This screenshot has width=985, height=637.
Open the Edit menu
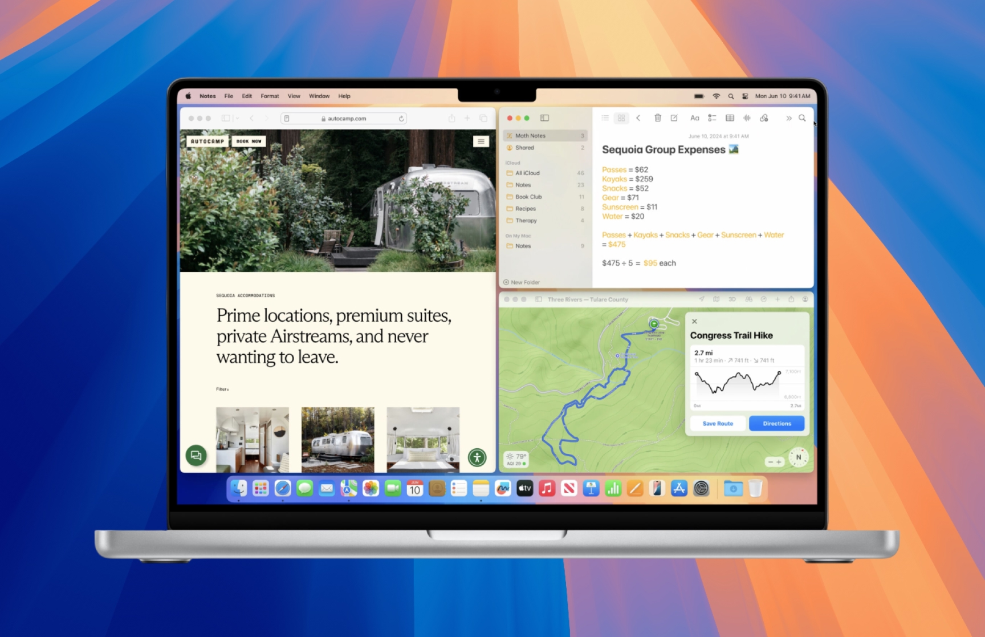coord(247,96)
